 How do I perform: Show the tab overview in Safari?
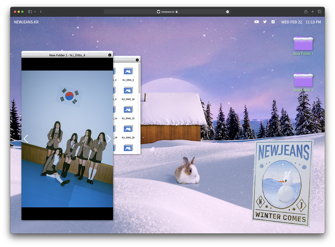tap(320, 12)
